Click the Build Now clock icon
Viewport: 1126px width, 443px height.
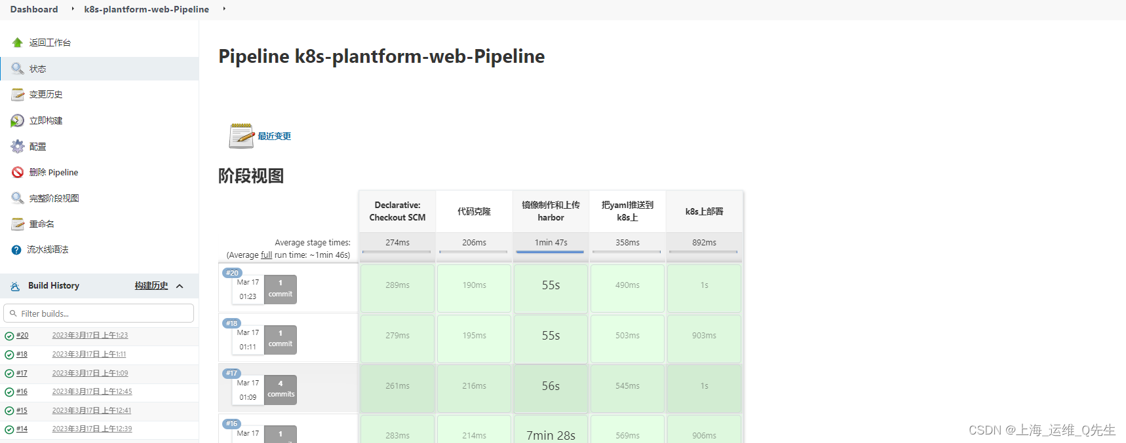(18, 121)
